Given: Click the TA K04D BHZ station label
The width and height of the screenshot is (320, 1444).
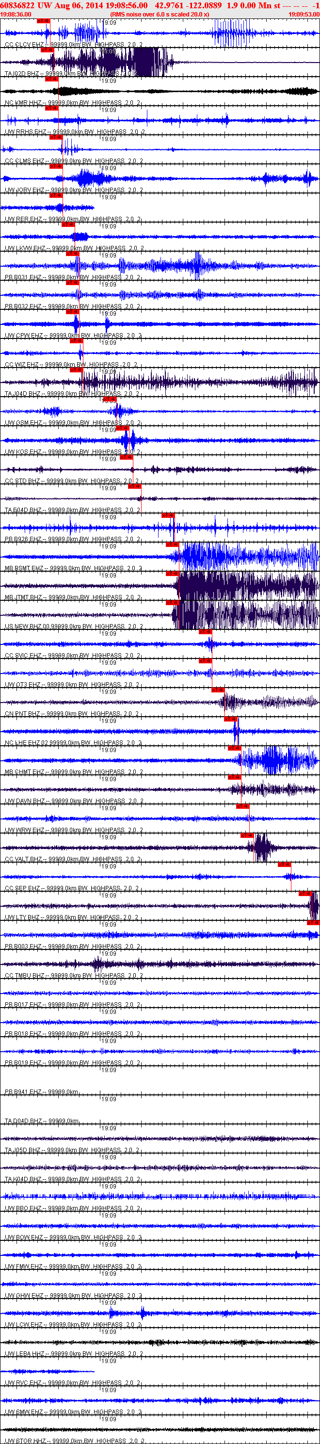Looking at the screenshot, I should pyautogui.click(x=72, y=1179).
